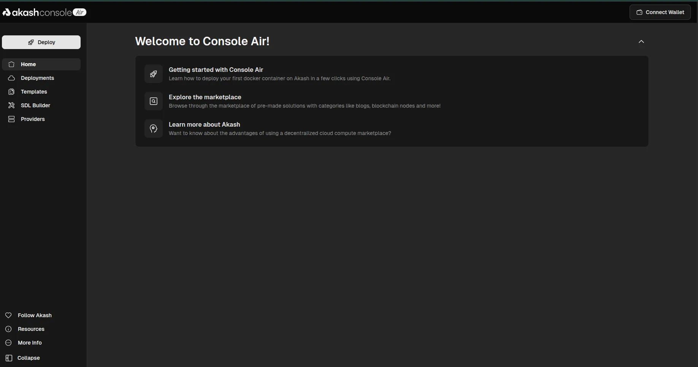The width and height of the screenshot is (698, 367).
Task: Click the Collapse panel icon
Action: click(9, 358)
